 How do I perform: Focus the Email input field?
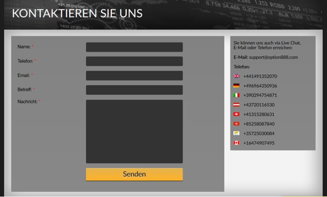134,76
